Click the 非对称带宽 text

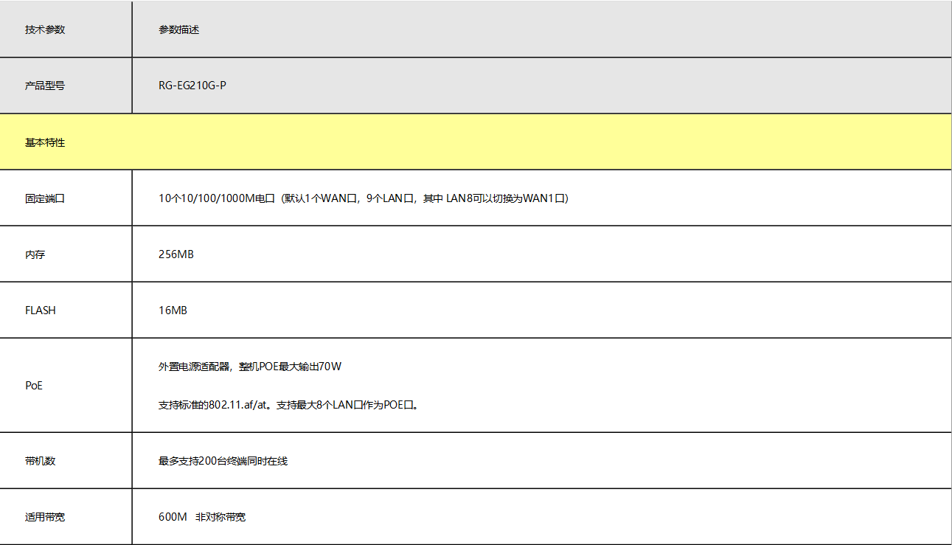[220, 517]
